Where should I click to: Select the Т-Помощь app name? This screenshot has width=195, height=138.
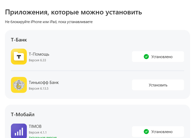[x=39, y=54]
